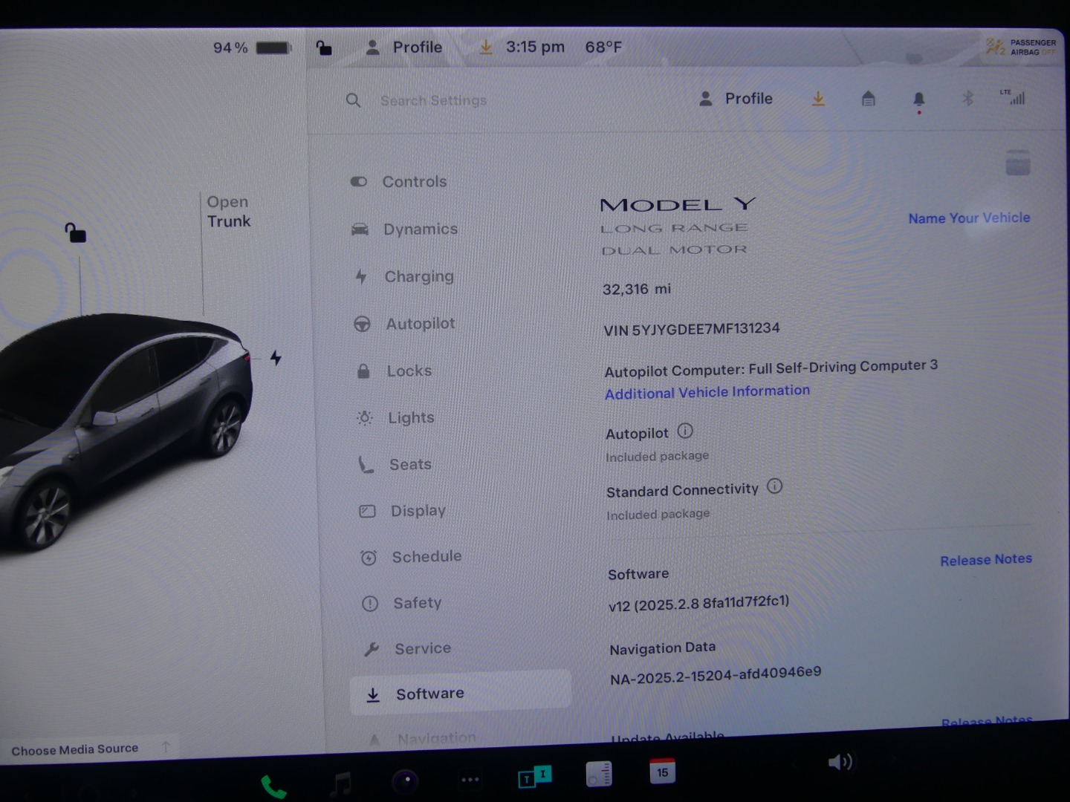Tap the HomeLink garage icon
The image size is (1070, 802).
tap(868, 99)
